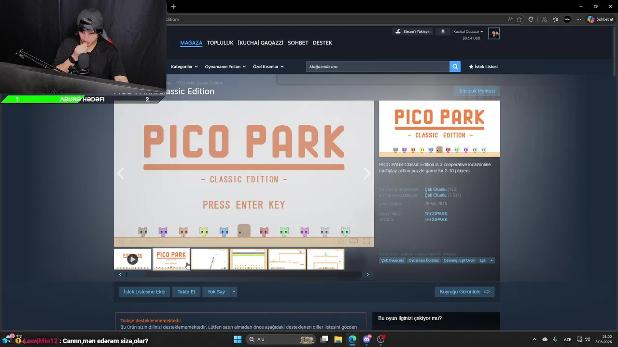Select the Pico Park title screen thumbnail
Viewport: 618px width, 347px height.
(171, 259)
